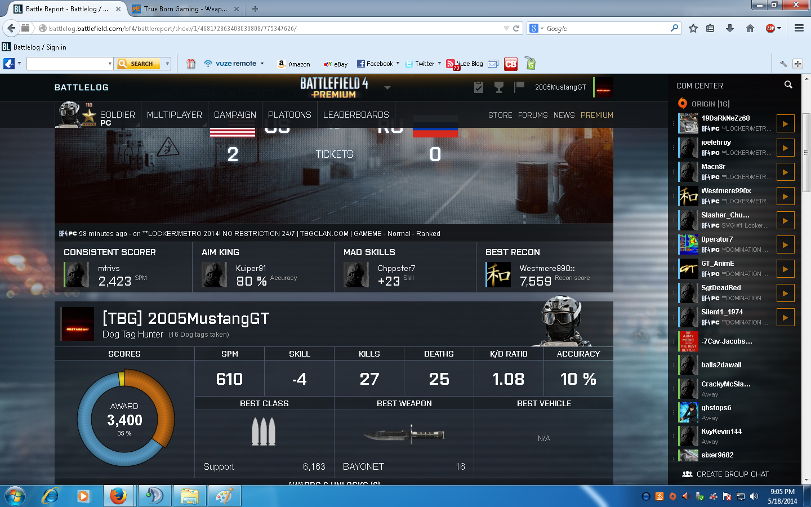
Task: Join SgtDeadRed's server play arrow
Action: coord(786,293)
